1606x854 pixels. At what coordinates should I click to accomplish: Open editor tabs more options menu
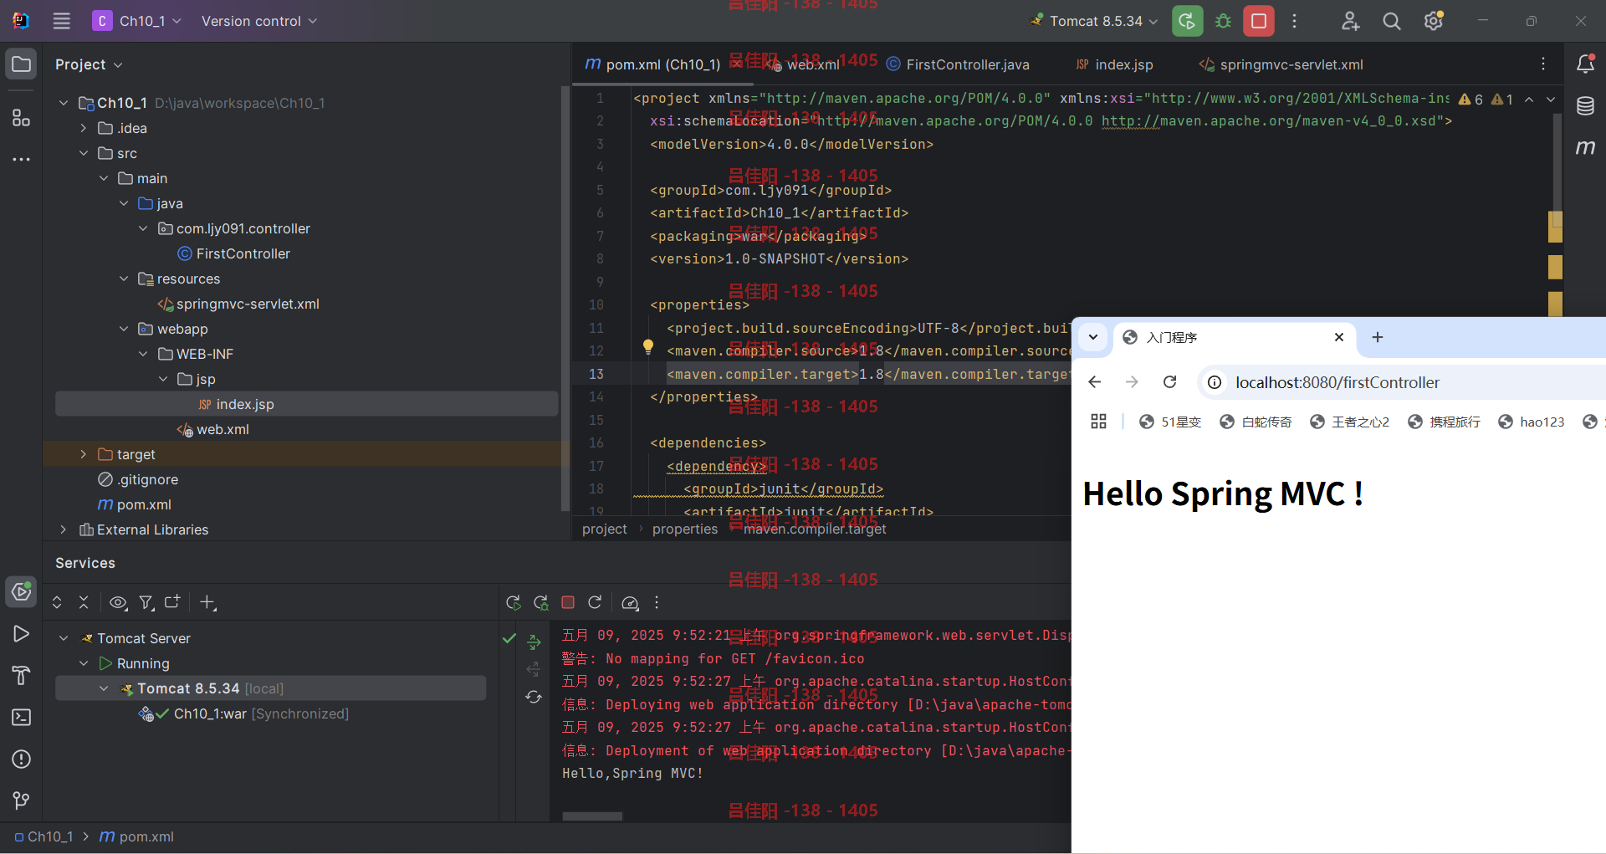point(1543,64)
